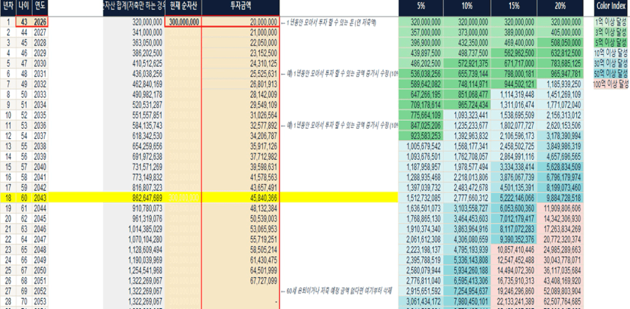Select the savings total 1,014,385,029
The height and width of the screenshot is (309, 630).
[x=133, y=229]
